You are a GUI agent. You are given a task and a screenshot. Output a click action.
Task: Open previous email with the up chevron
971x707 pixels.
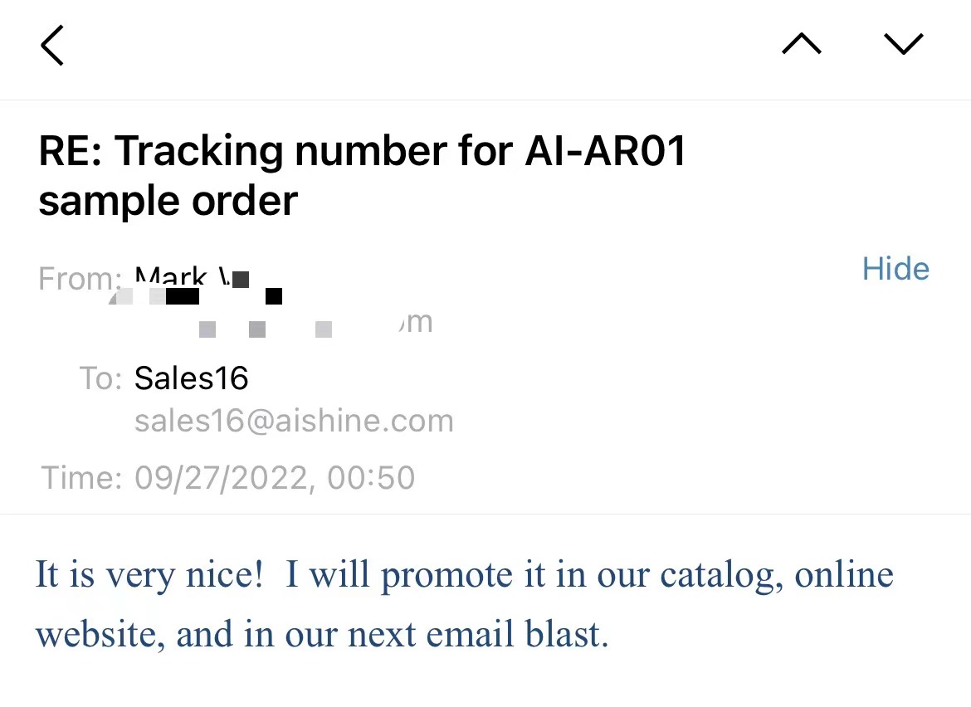click(802, 44)
